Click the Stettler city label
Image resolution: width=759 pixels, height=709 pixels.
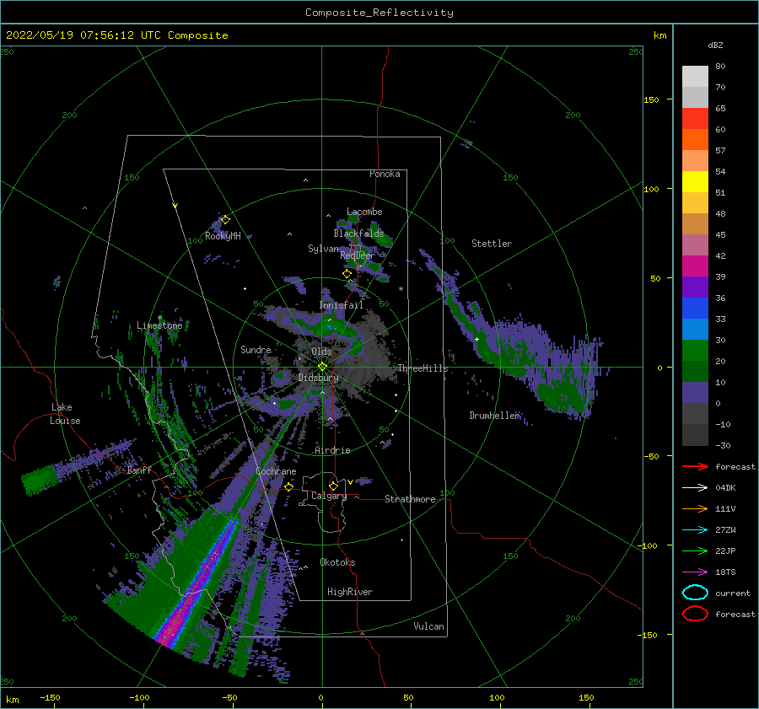click(492, 244)
